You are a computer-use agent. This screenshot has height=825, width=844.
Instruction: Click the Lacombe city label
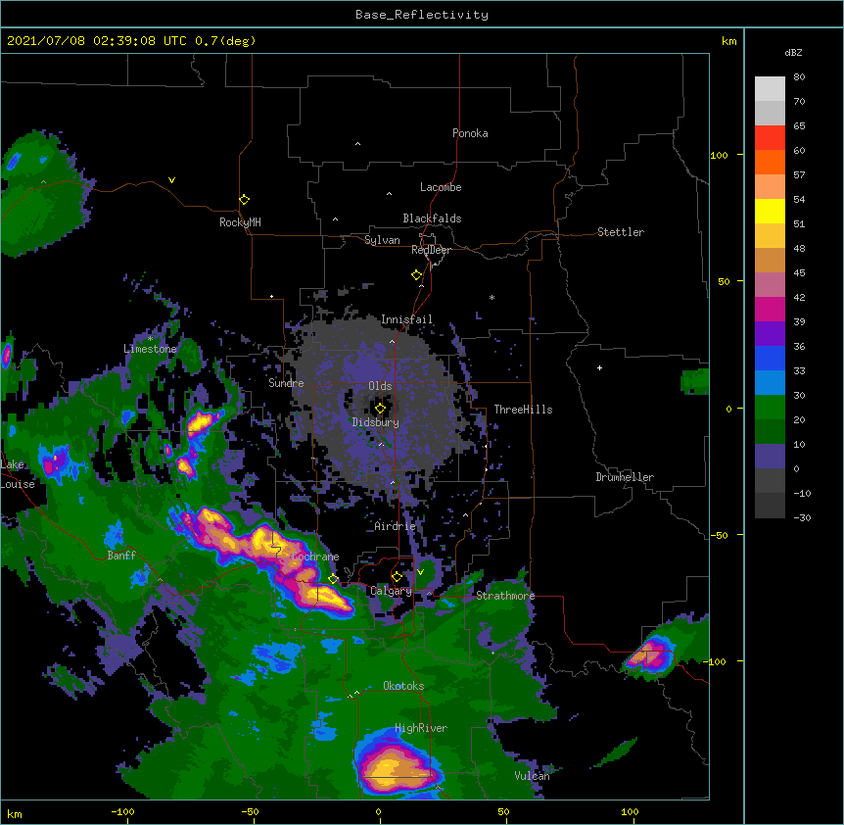coord(441,187)
